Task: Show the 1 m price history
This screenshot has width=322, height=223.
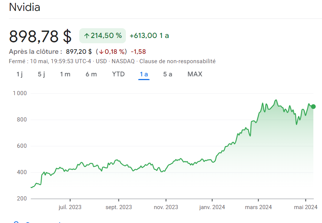Action: [65, 74]
